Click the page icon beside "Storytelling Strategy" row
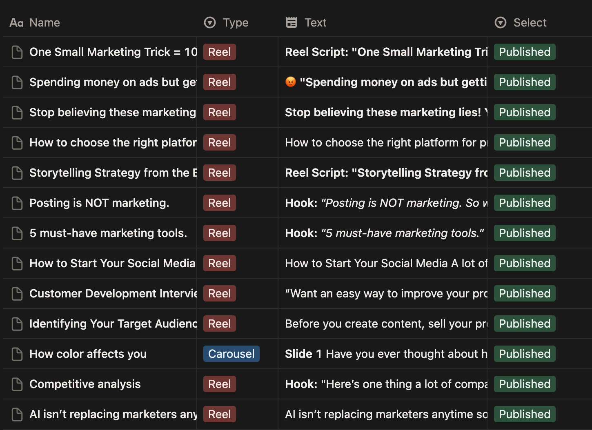Viewport: 592px width, 430px height. coord(17,173)
